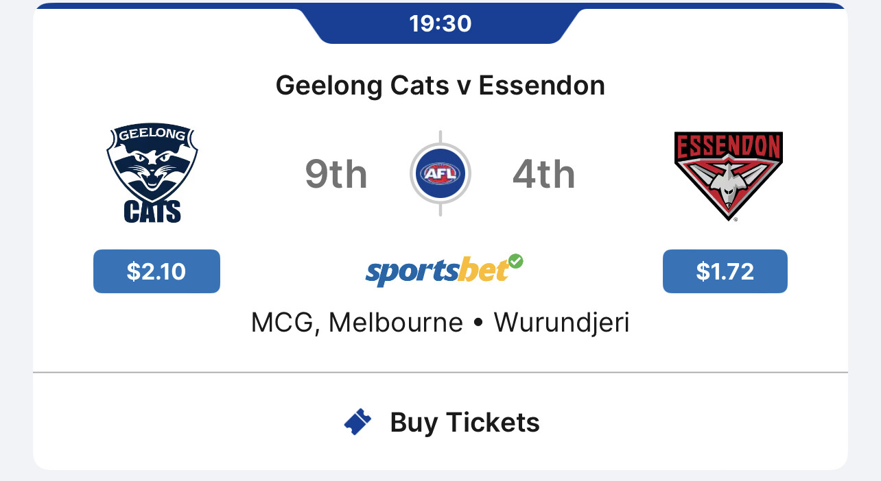Select the AFL logo in center
Image resolution: width=881 pixels, height=481 pixels.
coord(440,173)
